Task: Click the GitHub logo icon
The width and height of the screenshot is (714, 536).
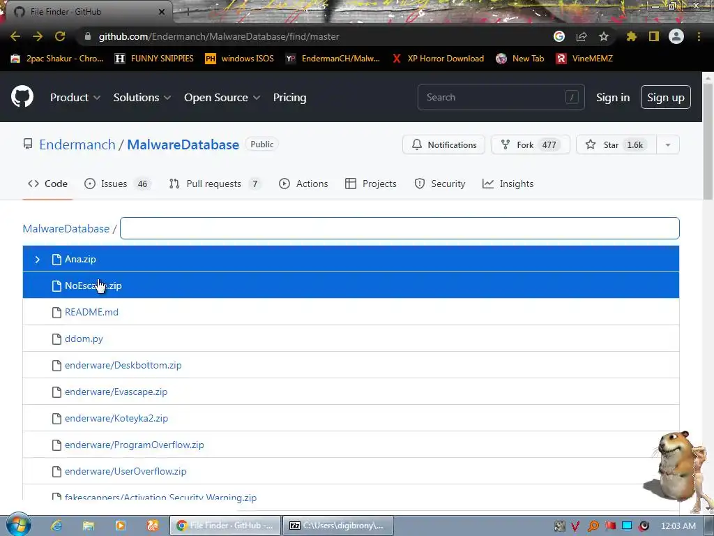Action: point(22,96)
